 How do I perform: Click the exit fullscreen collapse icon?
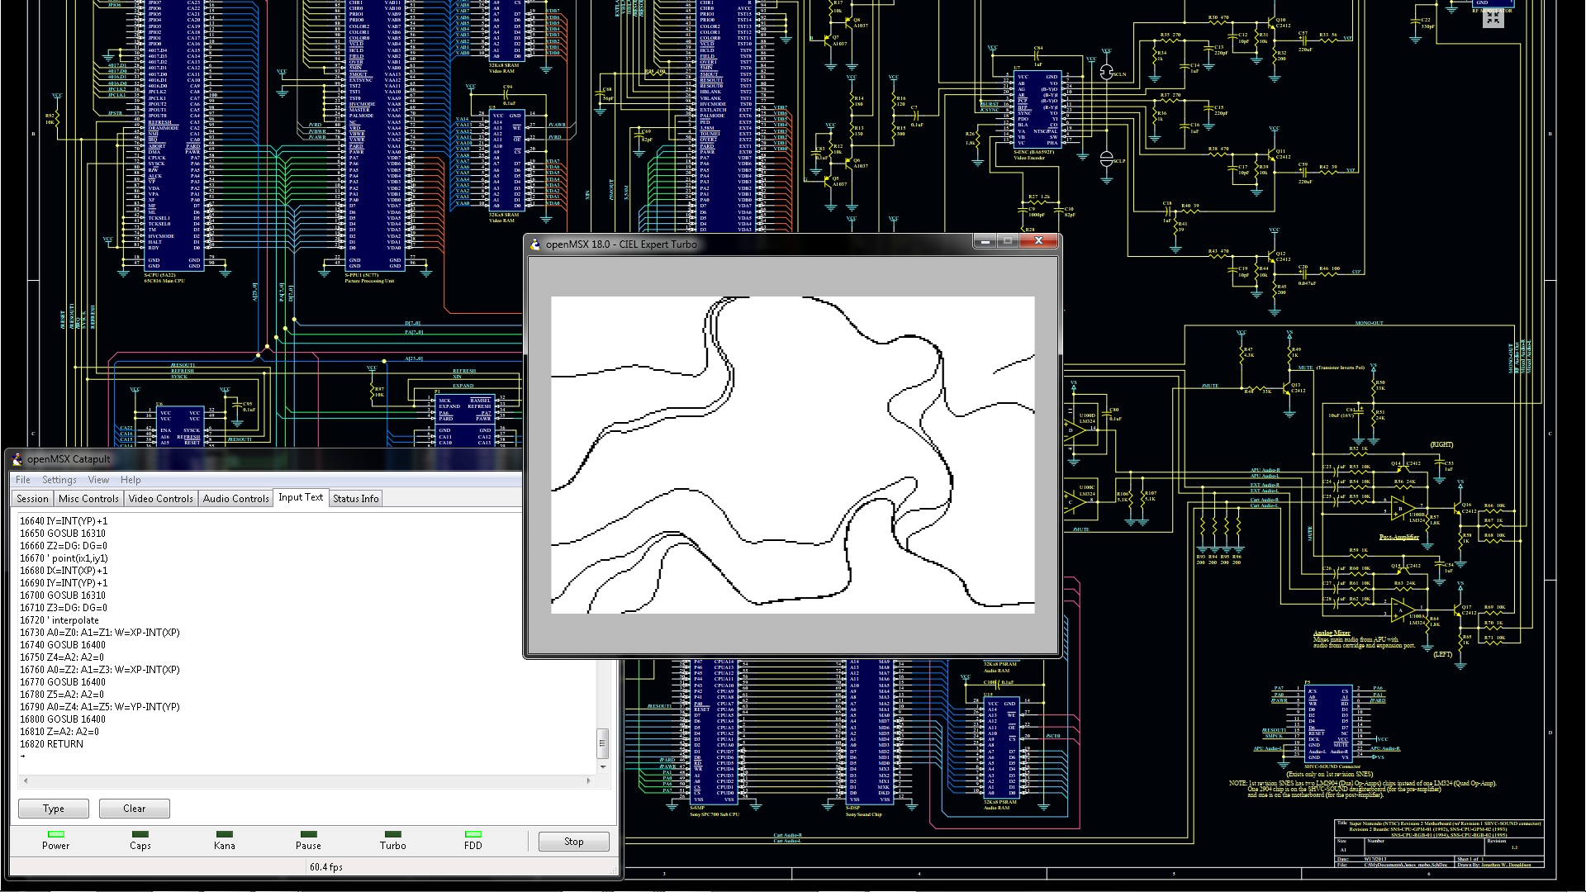click(x=1492, y=17)
